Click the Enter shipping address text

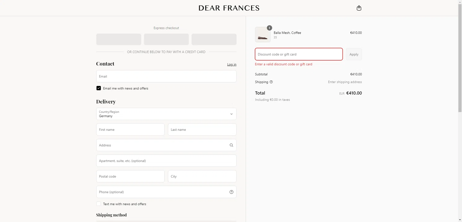click(345, 82)
